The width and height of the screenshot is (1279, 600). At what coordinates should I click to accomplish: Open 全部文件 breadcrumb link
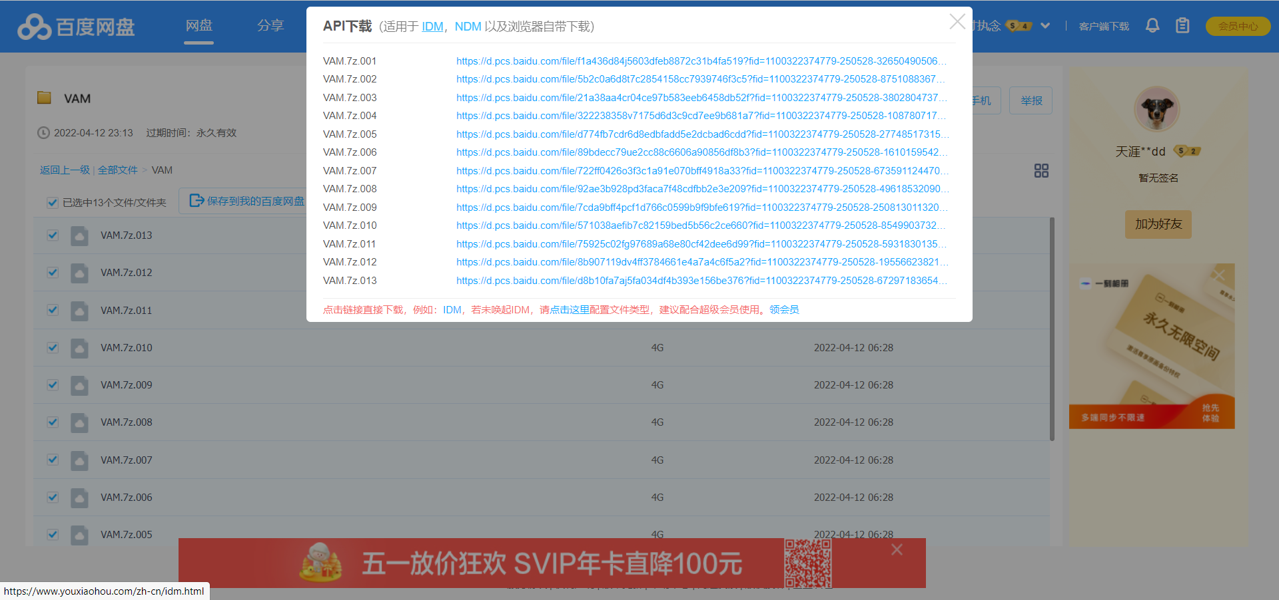point(117,170)
